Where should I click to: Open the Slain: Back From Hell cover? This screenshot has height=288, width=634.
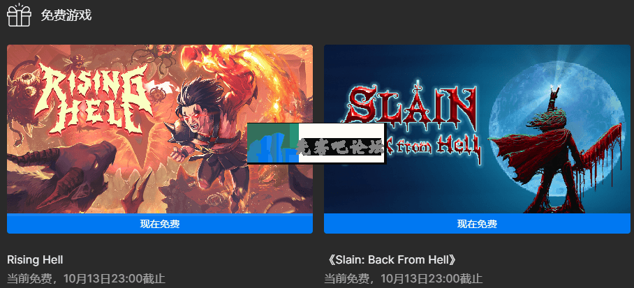(477, 129)
